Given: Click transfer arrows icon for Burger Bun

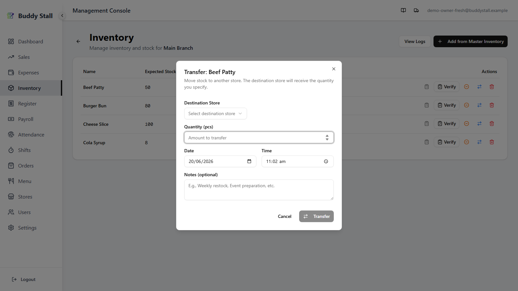Looking at the screenshot, I should point(479,105).
